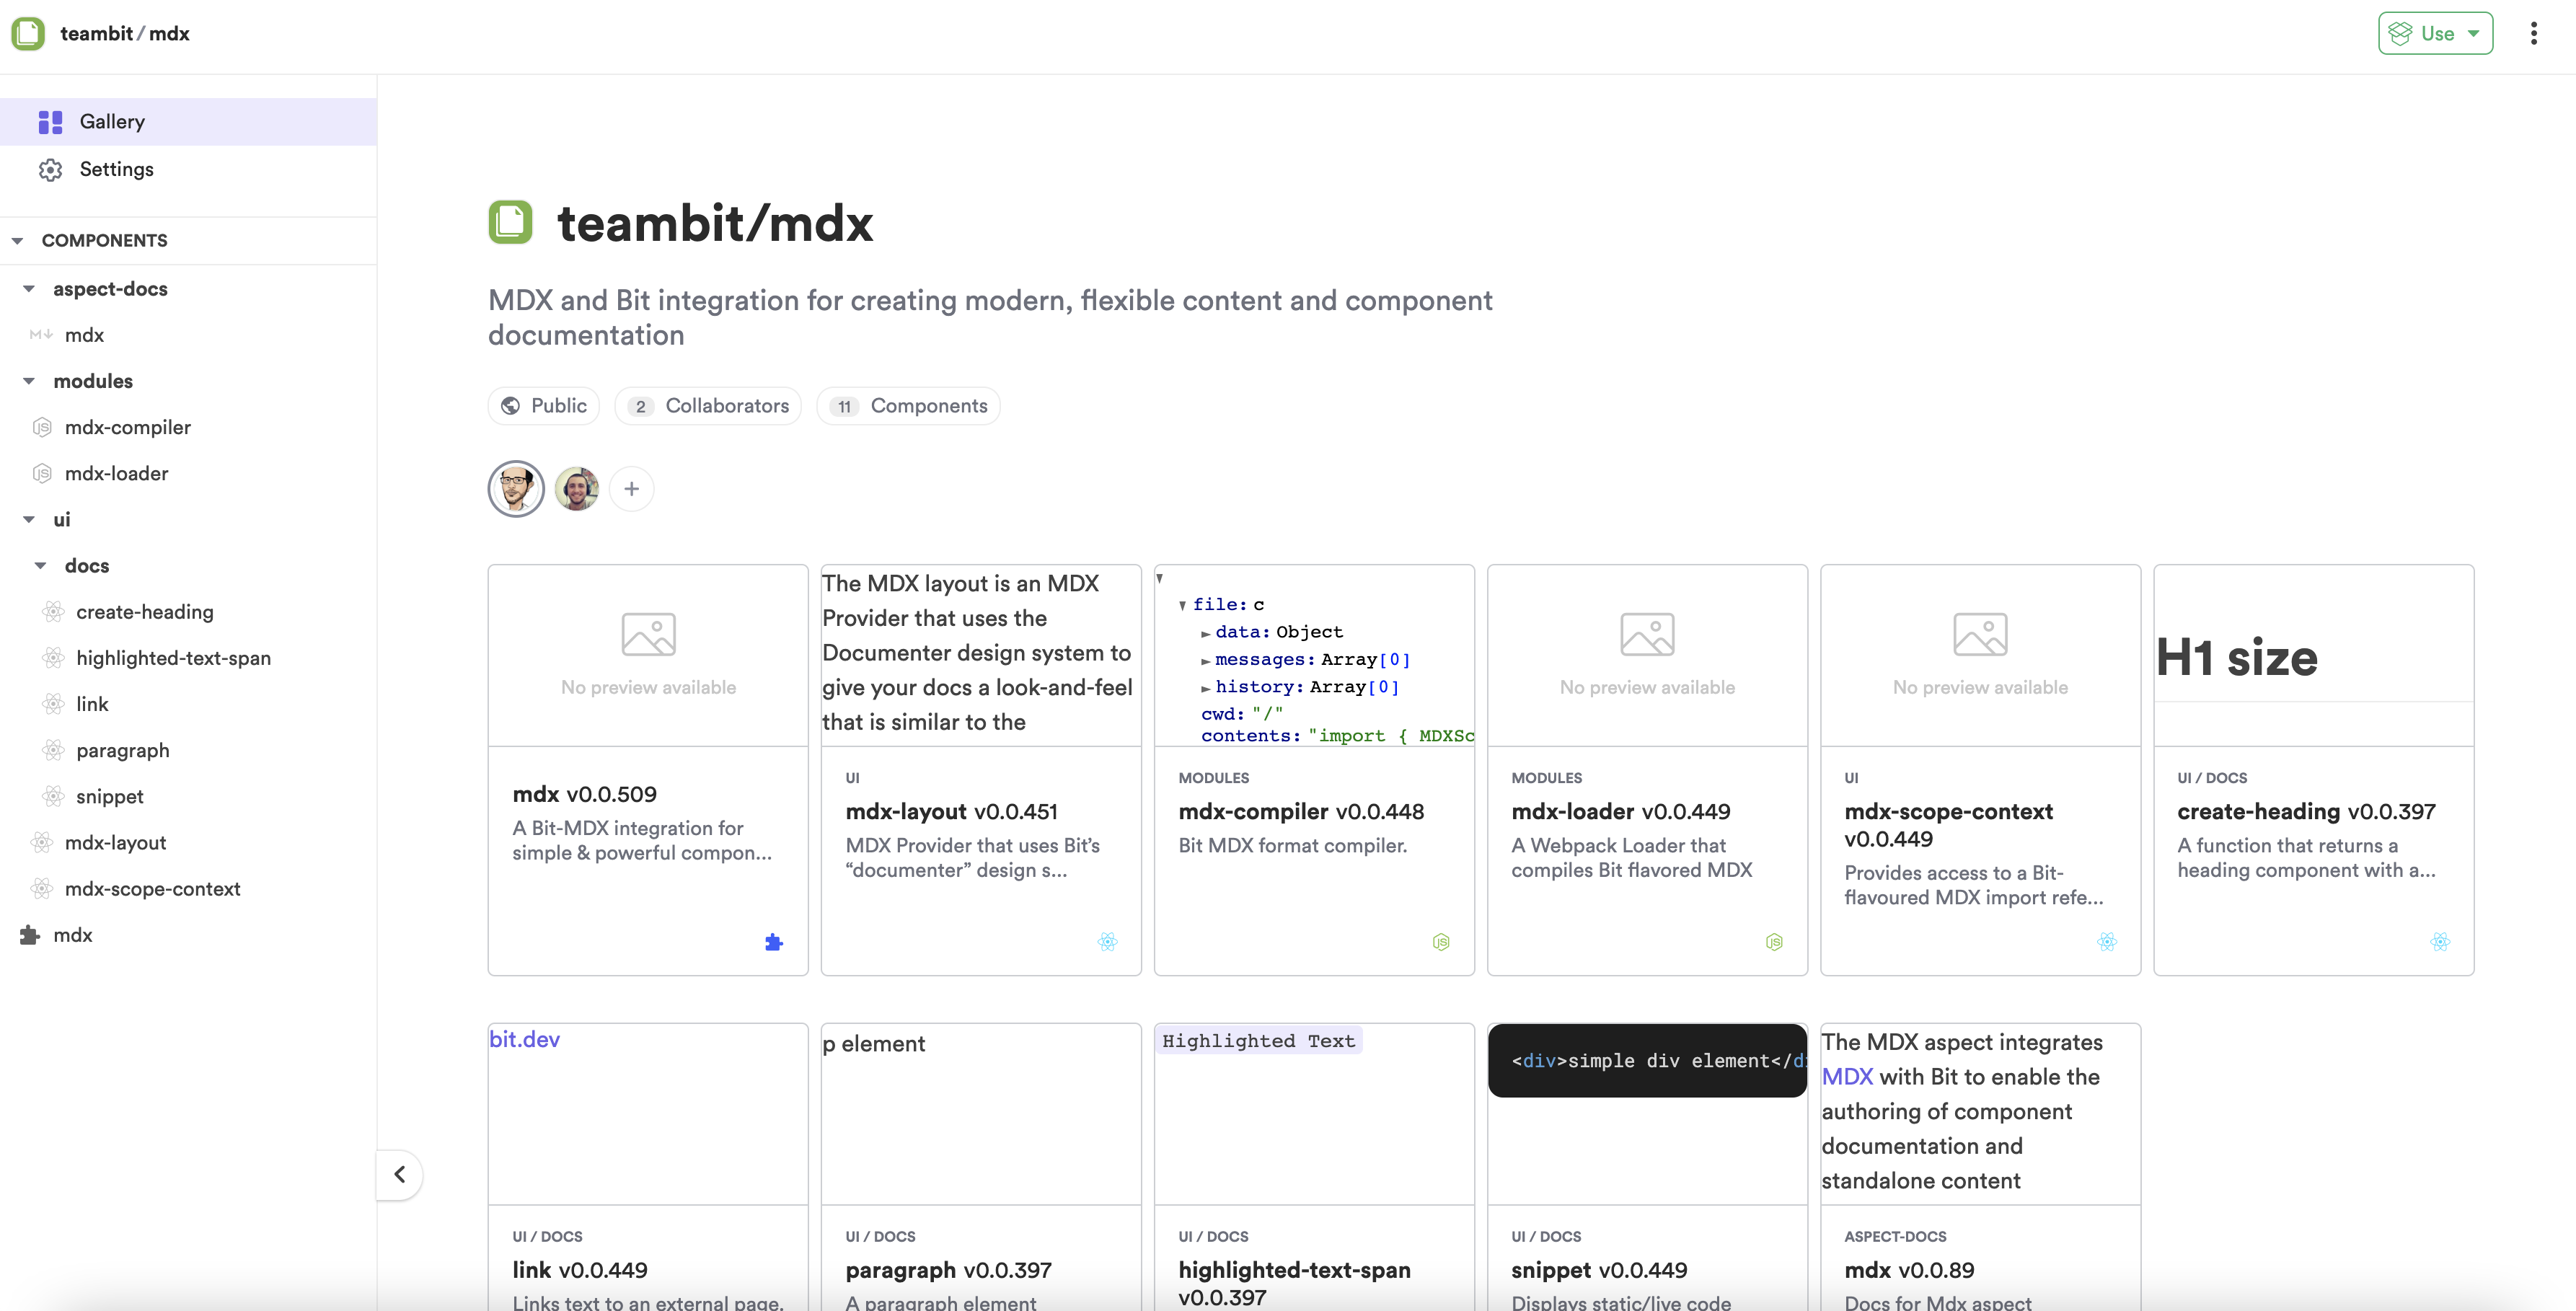Click the globe icon in the Public badge
This screenshot has height=1311, width=2576.
[x=510, y=406]
